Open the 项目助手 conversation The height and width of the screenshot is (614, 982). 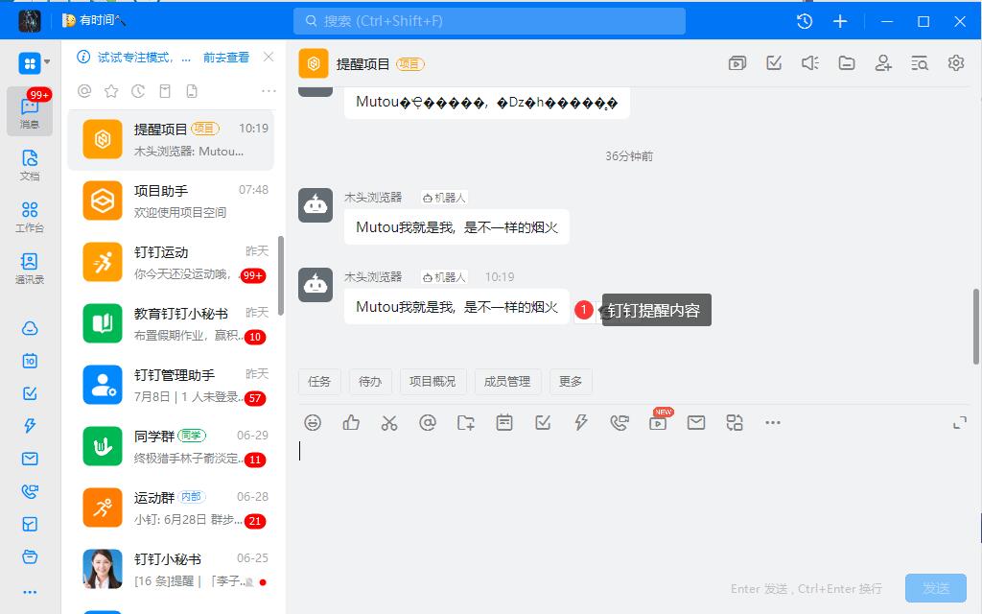point(171,201)
